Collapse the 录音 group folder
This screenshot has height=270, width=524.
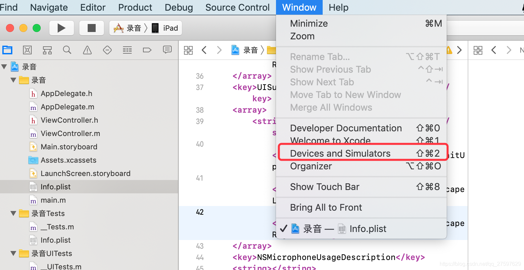(13, 80)
